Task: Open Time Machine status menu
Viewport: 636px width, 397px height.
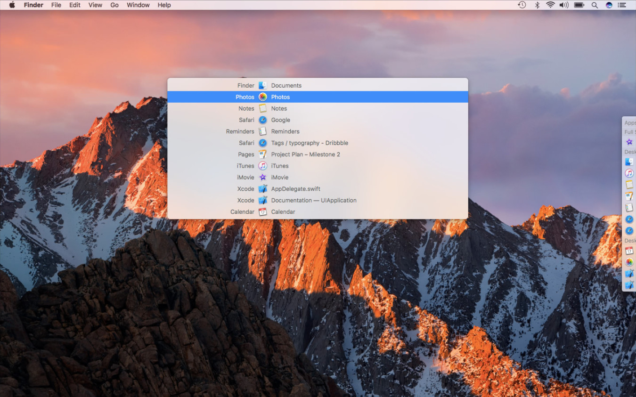Action: [522, 5]
